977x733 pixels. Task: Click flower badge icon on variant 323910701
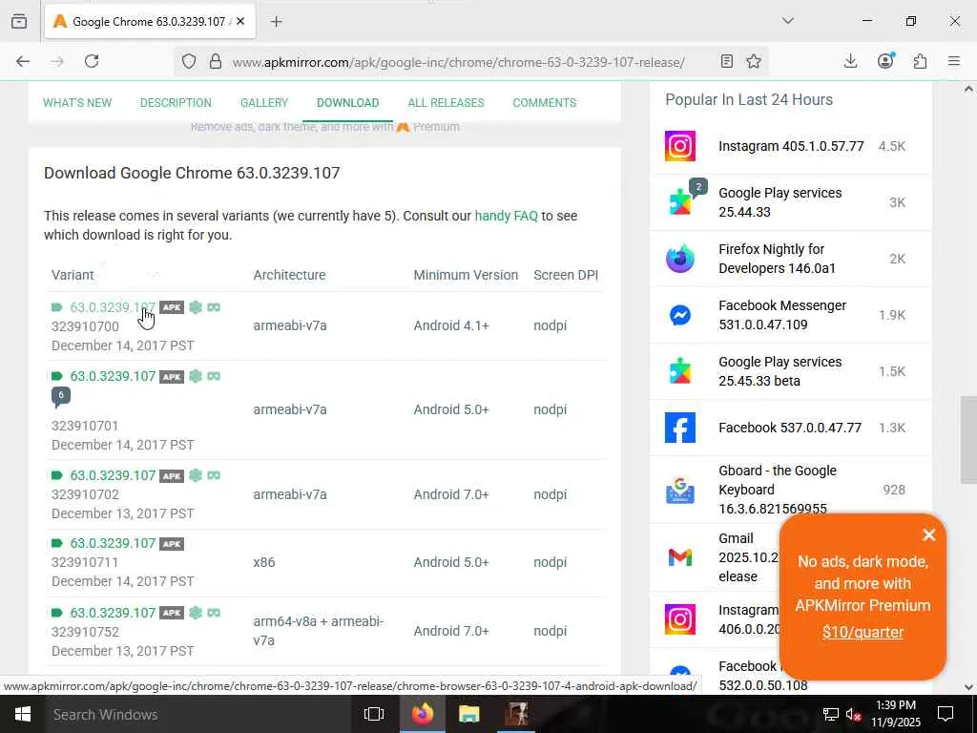click(x=196, y=376)
